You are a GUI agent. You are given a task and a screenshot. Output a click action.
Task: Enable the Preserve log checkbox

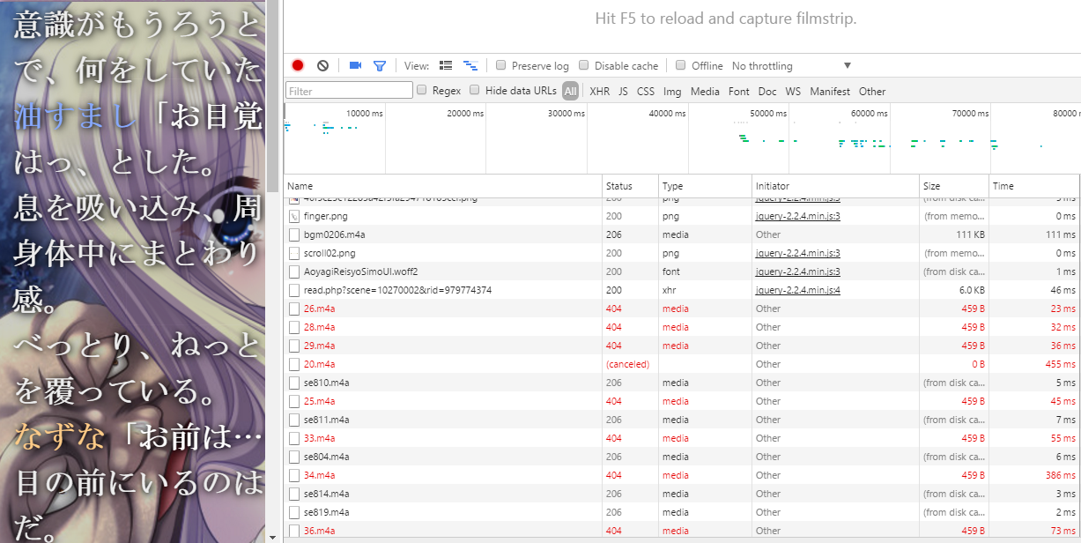500,65
